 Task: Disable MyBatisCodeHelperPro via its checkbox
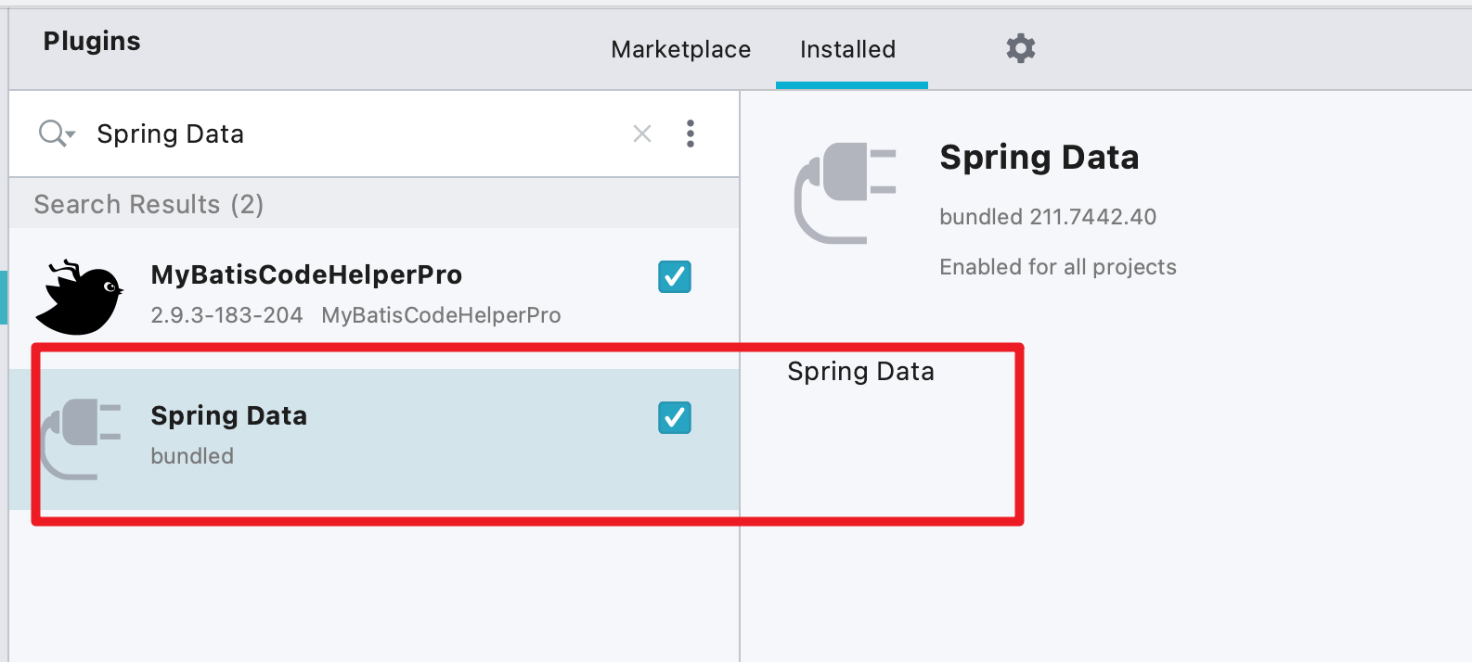coord(675,276)
